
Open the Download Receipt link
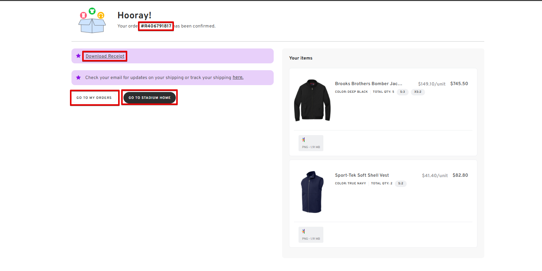pos(105,56)
